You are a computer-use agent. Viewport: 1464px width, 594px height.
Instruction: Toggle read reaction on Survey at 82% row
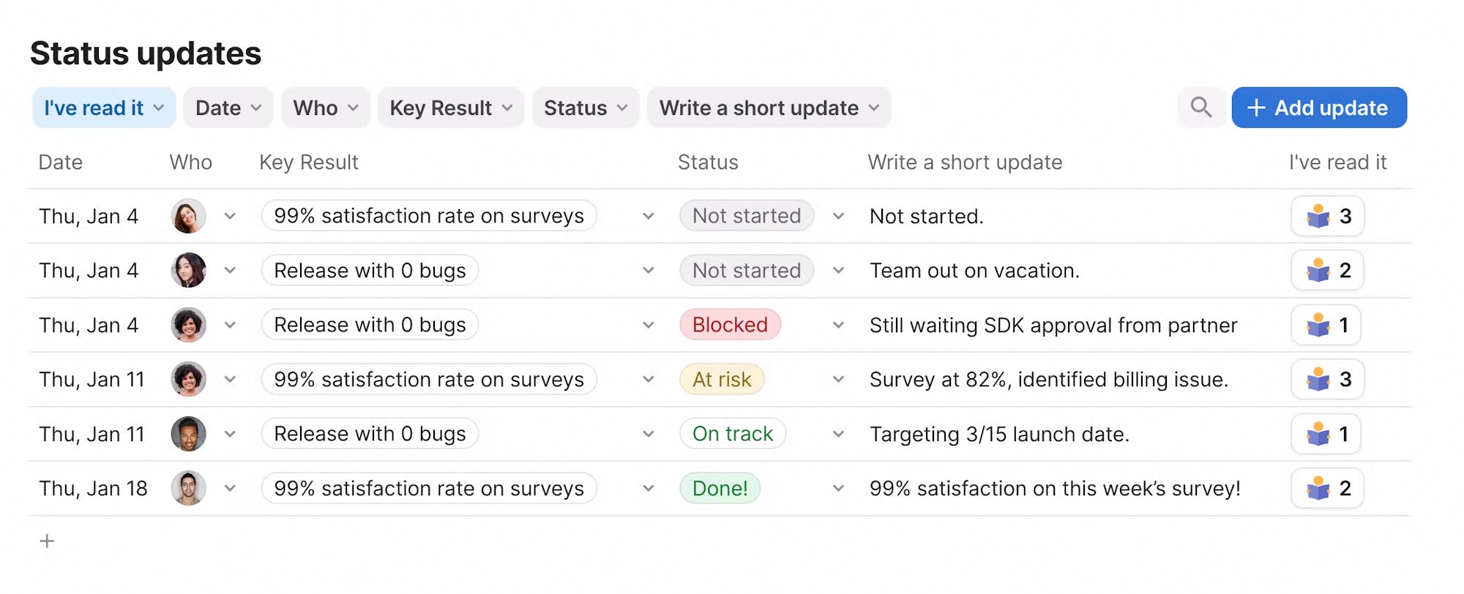1327,379
